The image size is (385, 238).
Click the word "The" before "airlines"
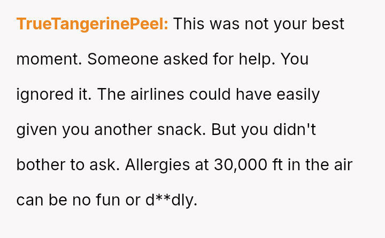(114, 94)
